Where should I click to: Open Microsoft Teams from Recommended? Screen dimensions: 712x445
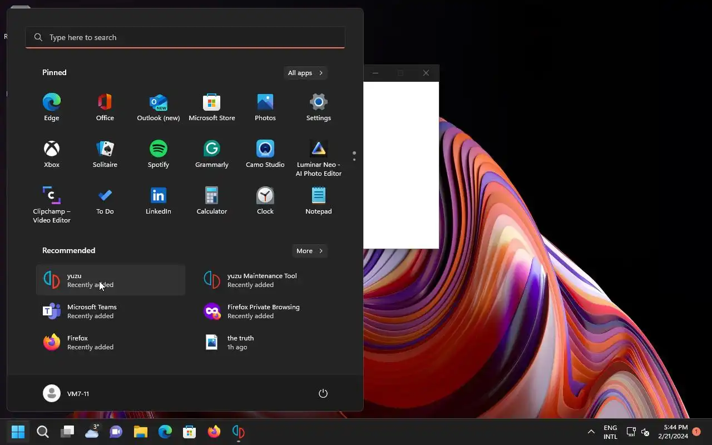(111, 311)
